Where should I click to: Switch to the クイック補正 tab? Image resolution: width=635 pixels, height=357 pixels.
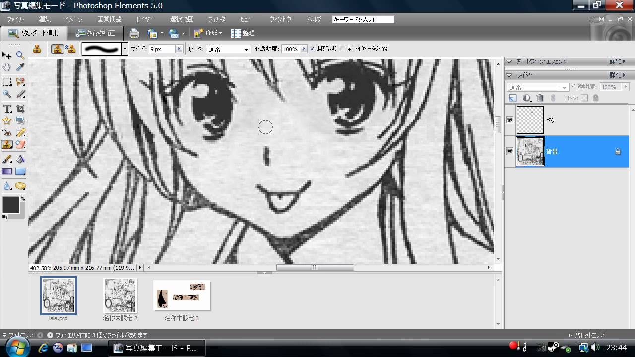coord(95,33)
